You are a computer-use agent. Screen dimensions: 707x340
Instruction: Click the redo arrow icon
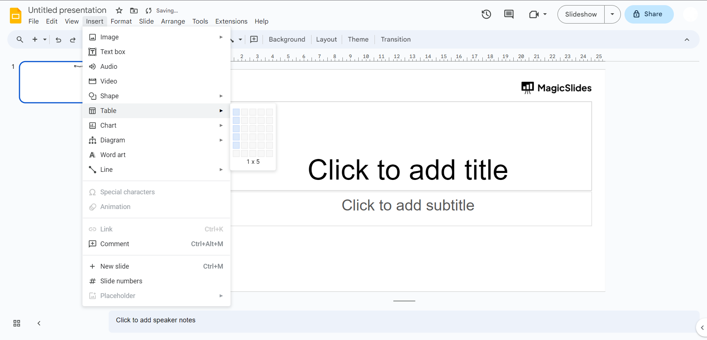[x=73, y=40]
